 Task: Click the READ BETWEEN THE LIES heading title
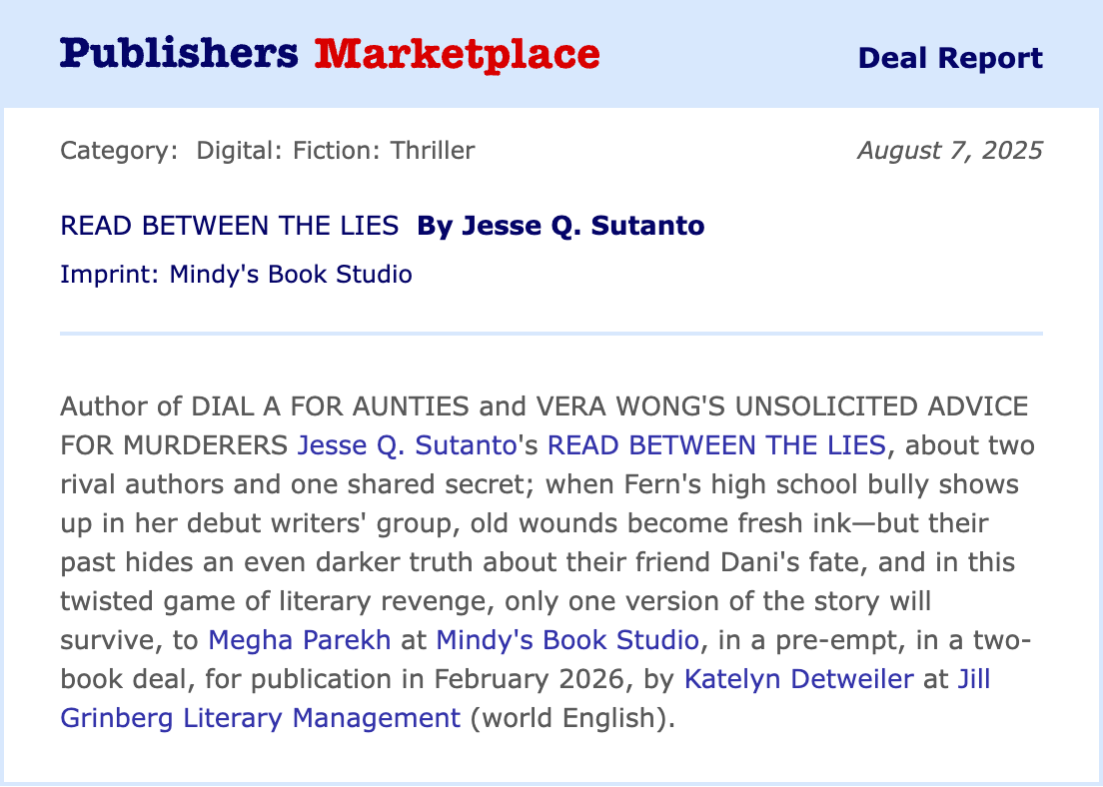[230, 226]
